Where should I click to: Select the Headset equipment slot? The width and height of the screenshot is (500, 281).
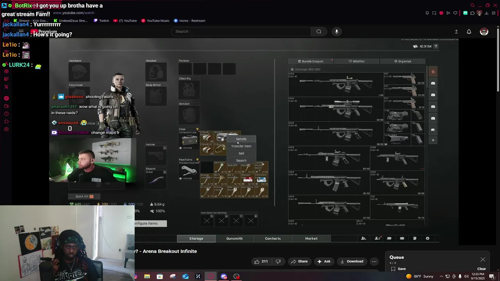(x=156, y=72)
